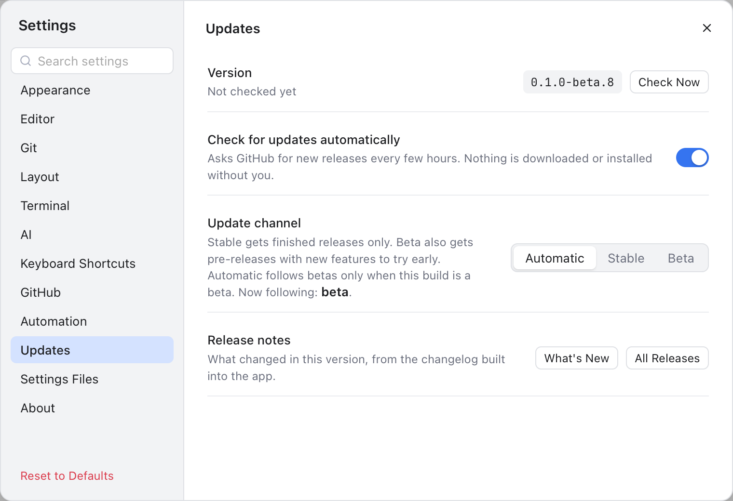Open the Terminal settings section
This screenshot has width=733, height=501.
click(x=92, y=206)
